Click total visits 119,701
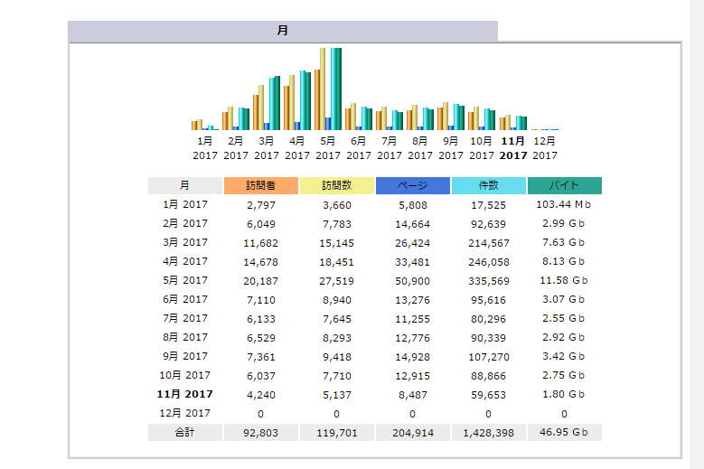This screenshot has height=469, width=704. 337,433
